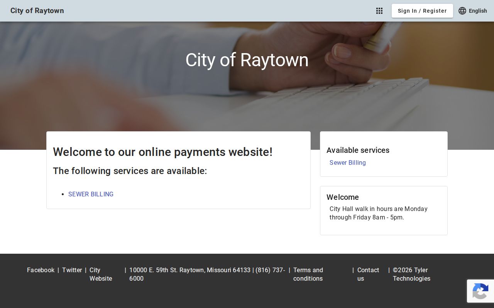494x308 pixels.
Task: Open the City Website footer link
Action: (x=101, y=274)
